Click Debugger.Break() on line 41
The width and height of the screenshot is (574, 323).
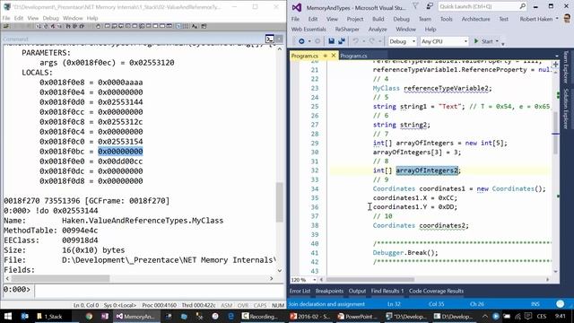click(405, 253)
